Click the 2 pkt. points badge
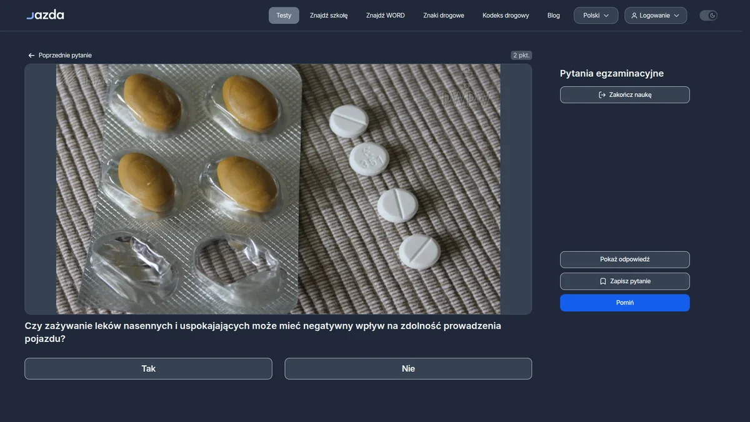The width and height of the screenshot is (750, 422). pyautogui.click(x=521, y=56)
